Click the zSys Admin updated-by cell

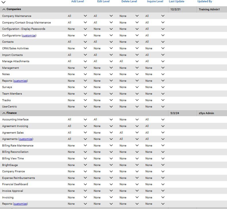coord(206,113)
